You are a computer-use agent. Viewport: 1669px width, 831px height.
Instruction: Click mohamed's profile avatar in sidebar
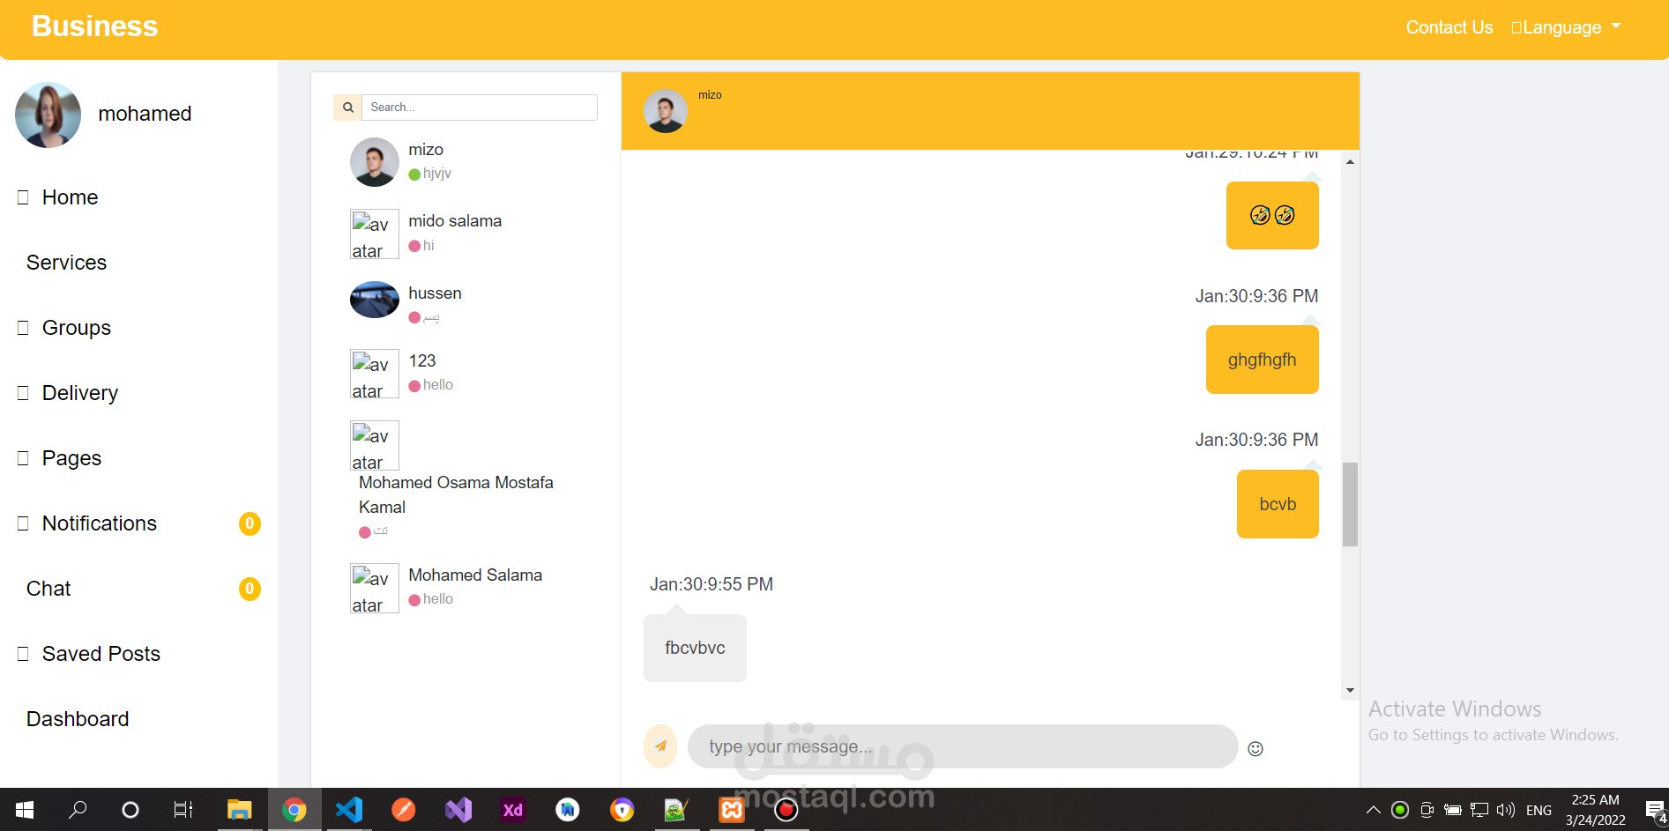click(x=48, y=115)
